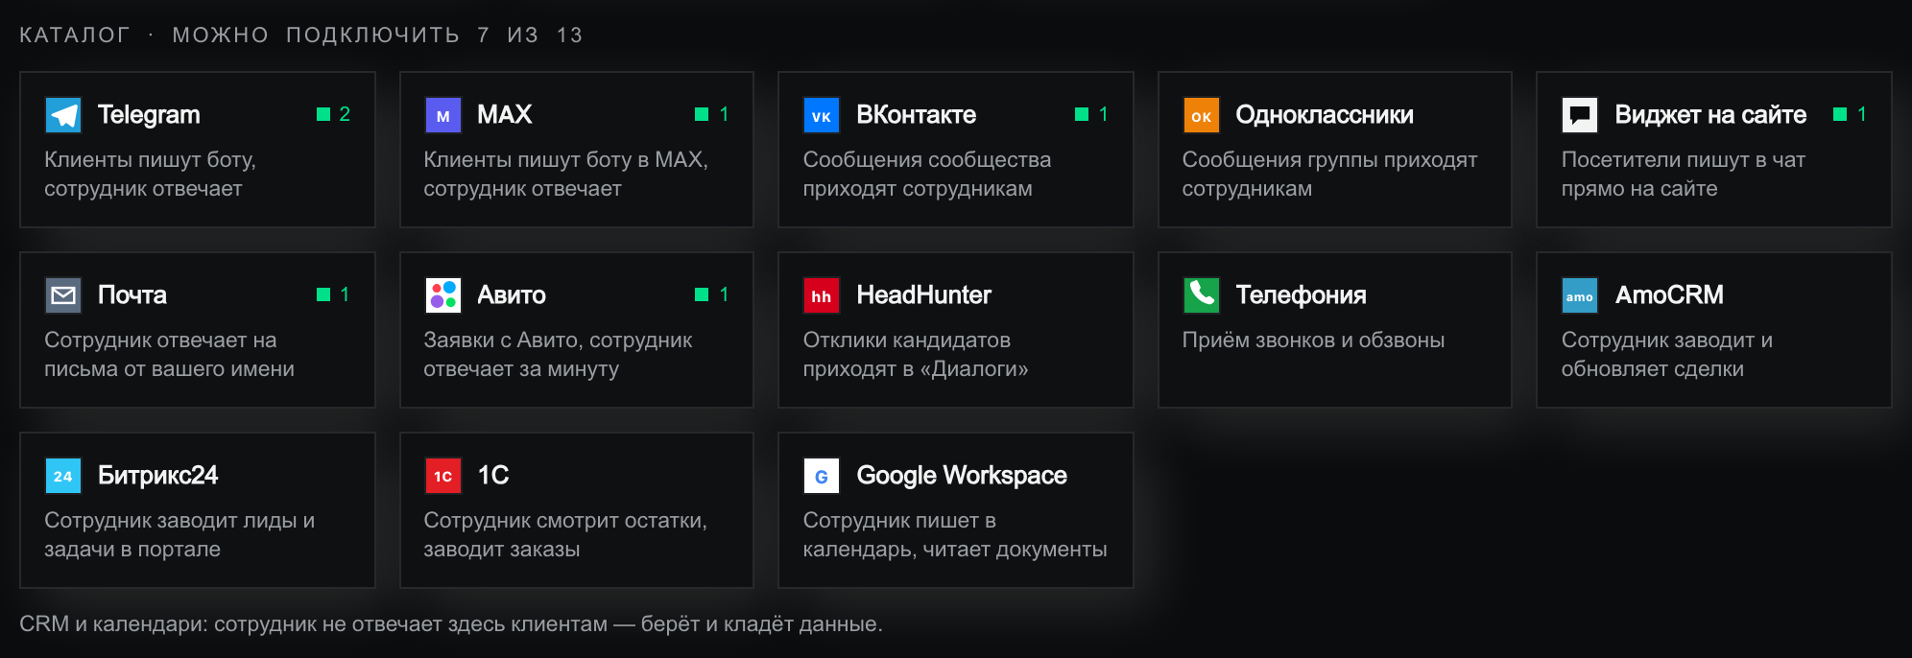
Task: Click text 'Сообщения группы приходят сотрудникам'
Action: click(x=1329, y=175)
